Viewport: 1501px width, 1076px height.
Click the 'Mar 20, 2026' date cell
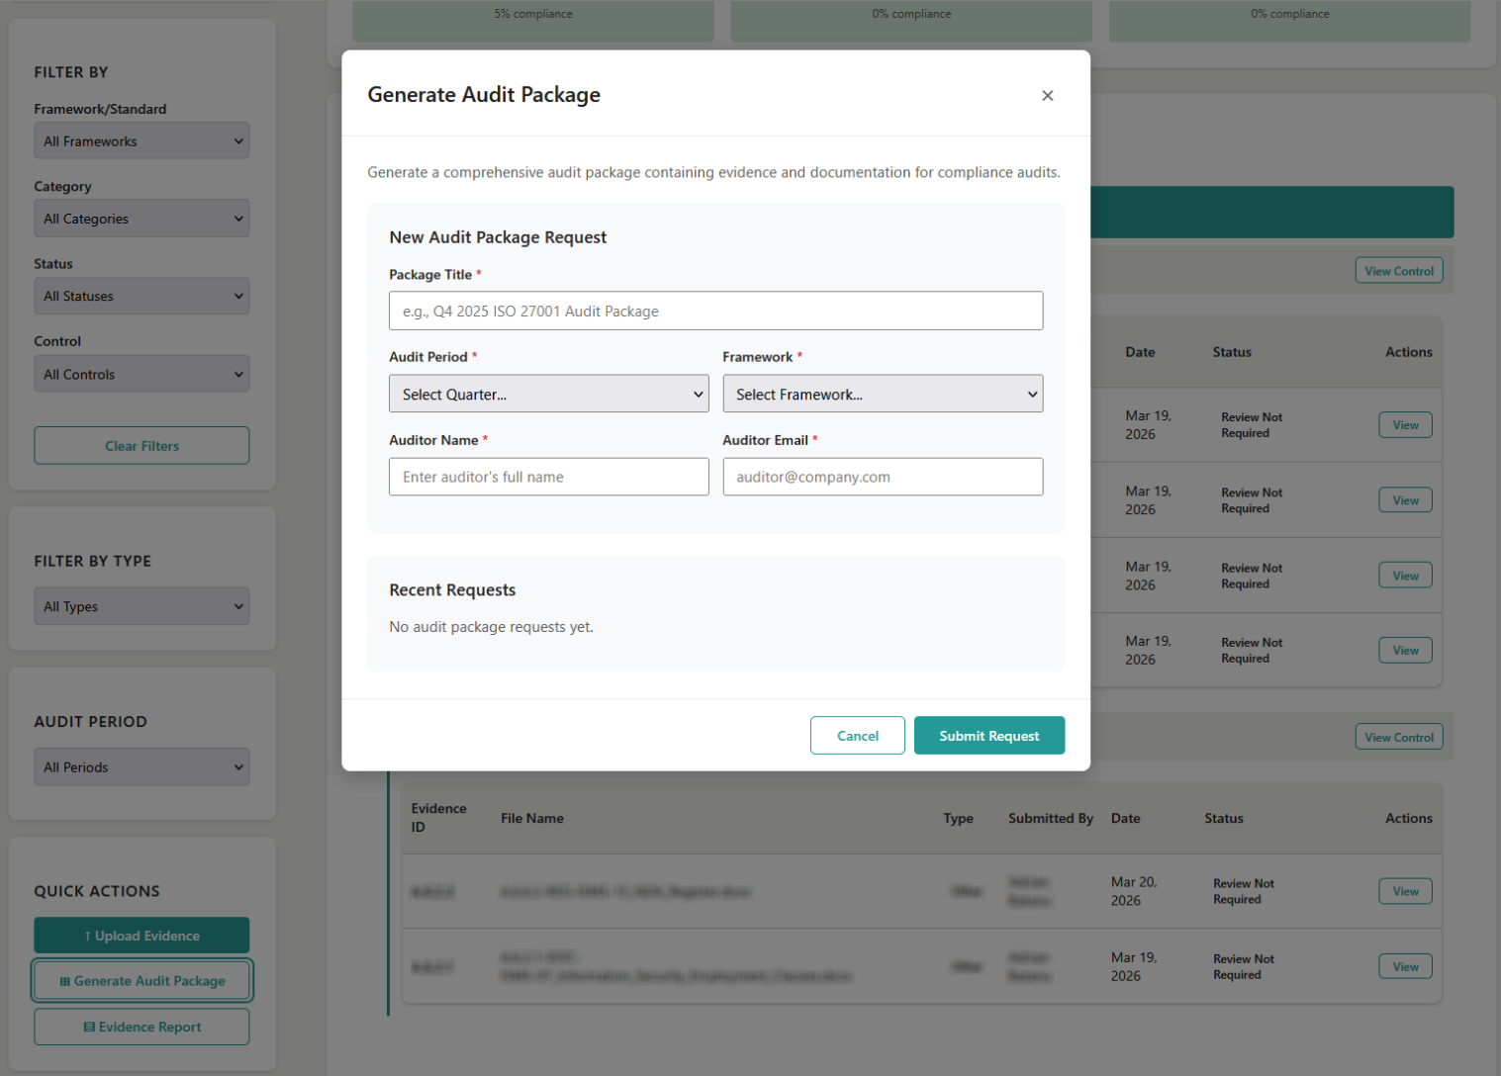click(x=1133, y=891)
